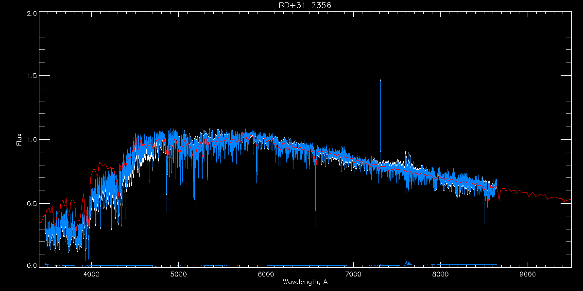Click the bottom of the deep blue absorption line near 6560
Image resolution: width=583 pixels, height=291 pixels.
click(315, 226)
